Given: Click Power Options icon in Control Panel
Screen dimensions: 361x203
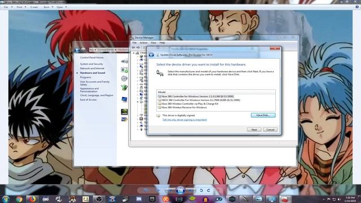Looking at the screenshot, I should [124, 87].
